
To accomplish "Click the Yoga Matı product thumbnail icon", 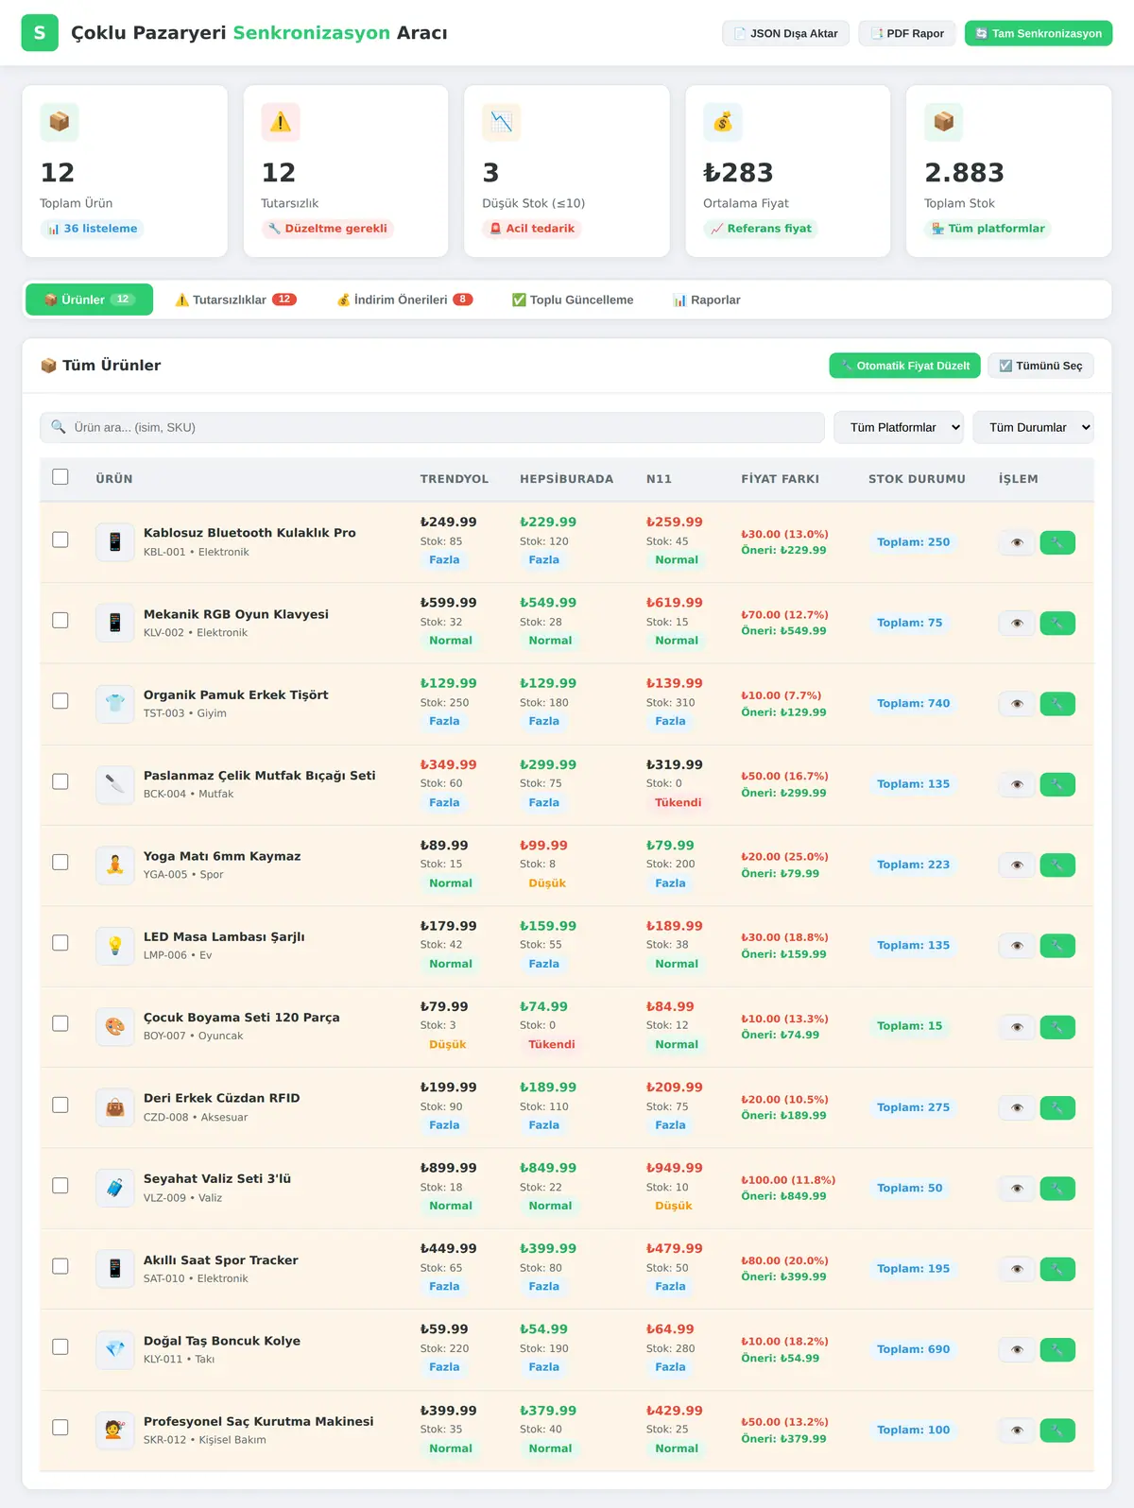I will (x=115, y=865).
